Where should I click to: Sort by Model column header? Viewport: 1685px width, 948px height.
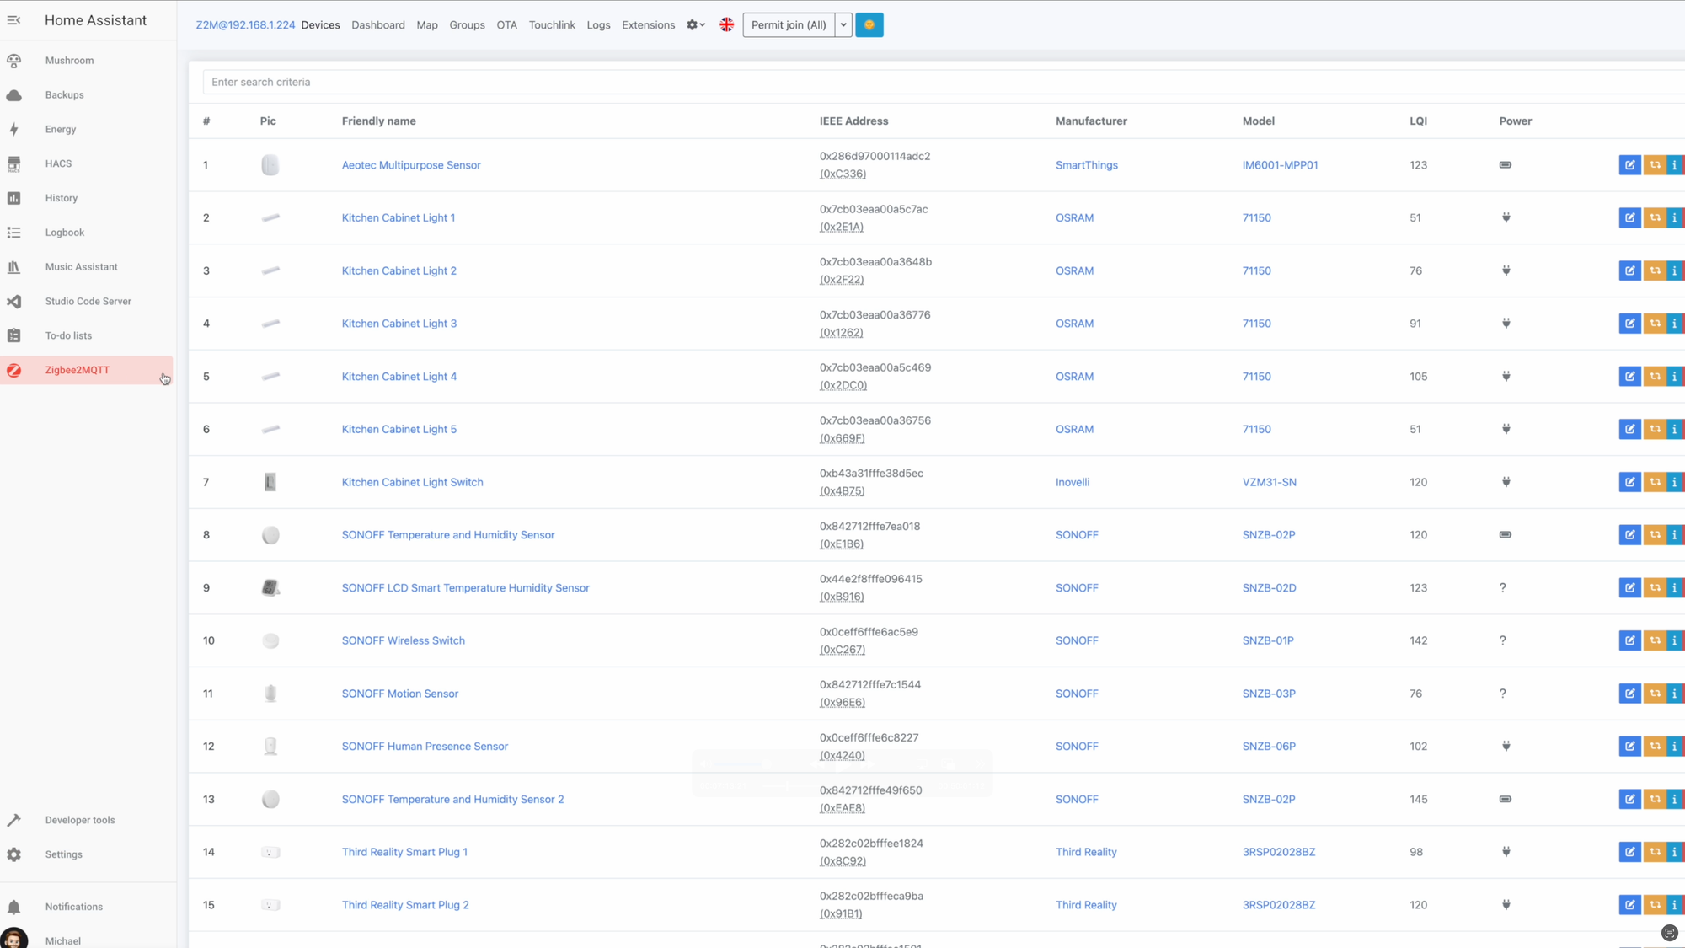1258,121
